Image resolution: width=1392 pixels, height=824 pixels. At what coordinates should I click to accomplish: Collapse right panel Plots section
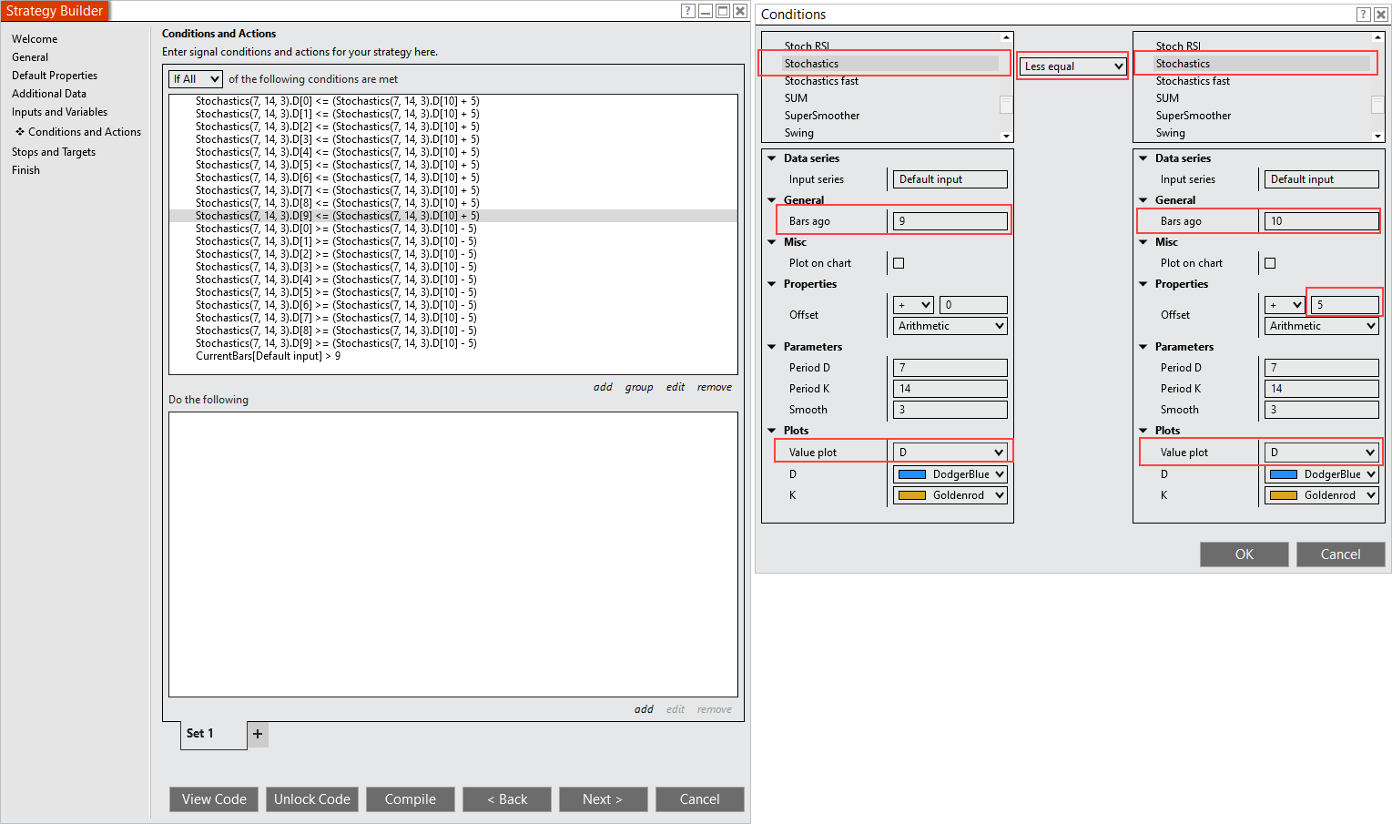1143,431
